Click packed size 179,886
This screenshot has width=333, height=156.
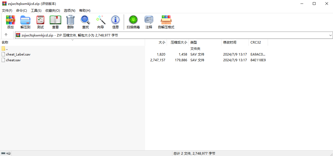pos(181,60)
